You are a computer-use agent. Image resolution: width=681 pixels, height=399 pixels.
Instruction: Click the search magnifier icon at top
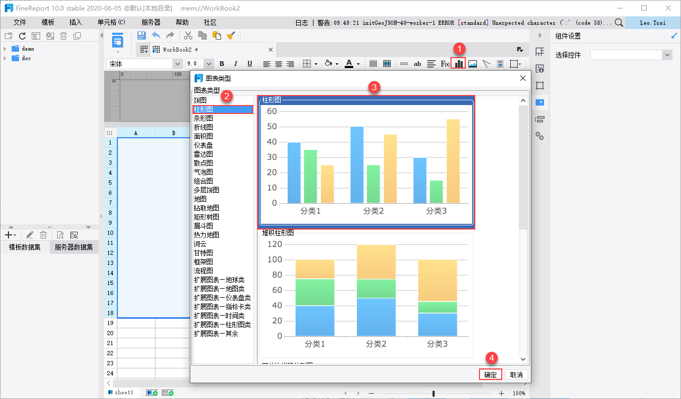(619, 23)
